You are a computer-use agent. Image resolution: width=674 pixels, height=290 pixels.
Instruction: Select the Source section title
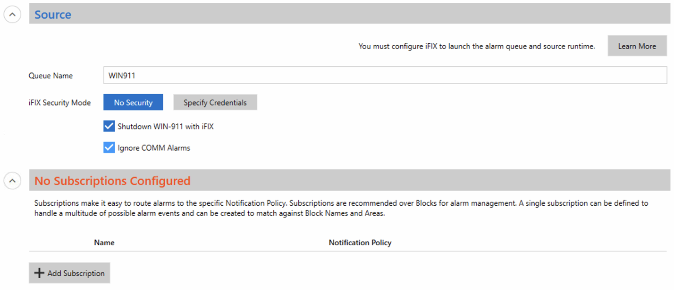pos(53,15)
